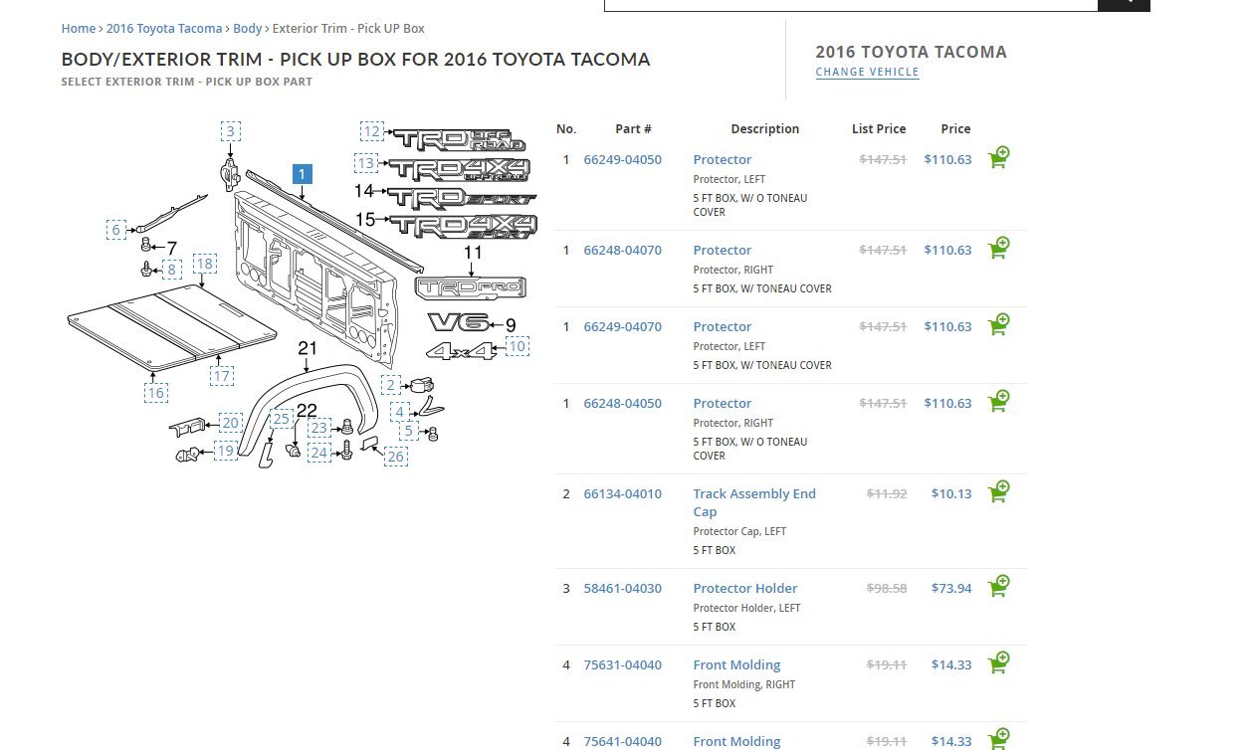Add Front Molding 75641-04040 to cart

point(998,739)
